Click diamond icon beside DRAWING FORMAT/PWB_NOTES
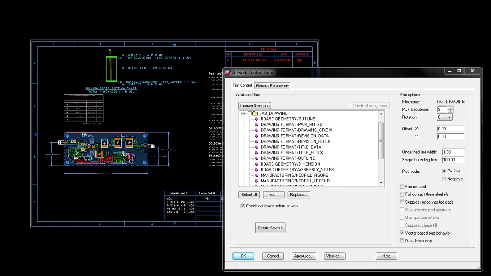491x276 pixels. (x=257, y=125)
